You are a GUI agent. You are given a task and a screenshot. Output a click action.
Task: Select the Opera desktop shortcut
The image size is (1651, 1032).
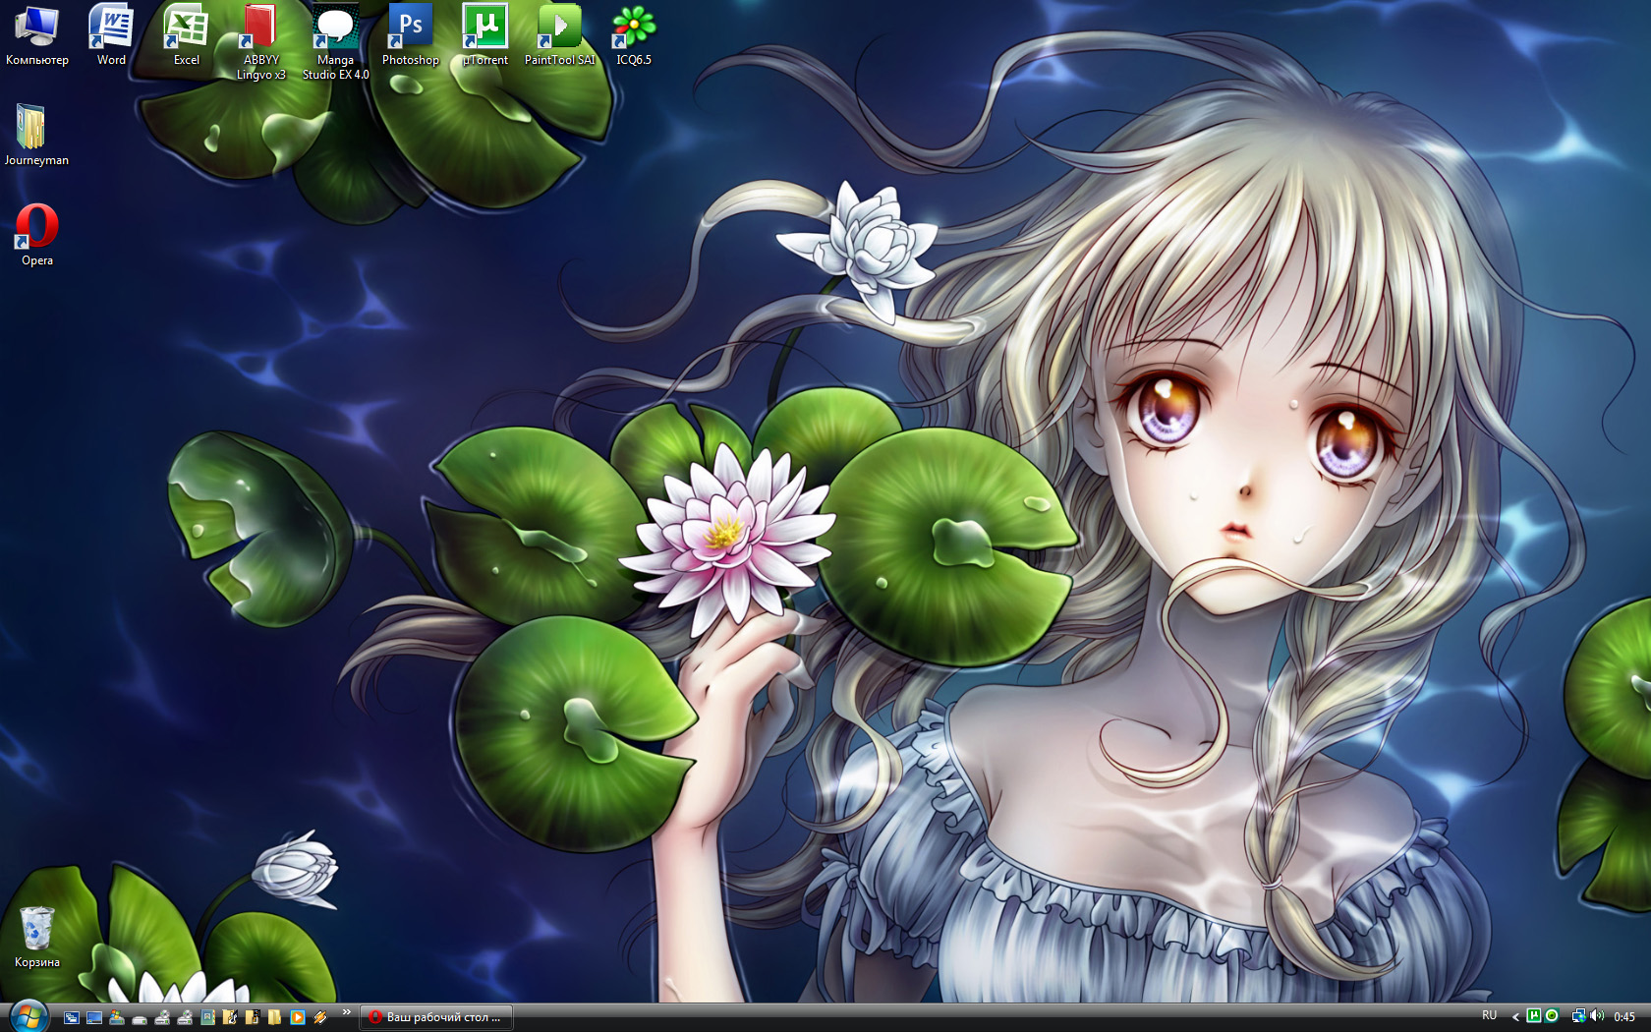pyautogui.click(x=36, y=235)
